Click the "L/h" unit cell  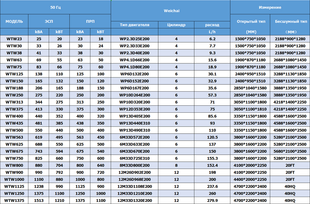[212, 32]
